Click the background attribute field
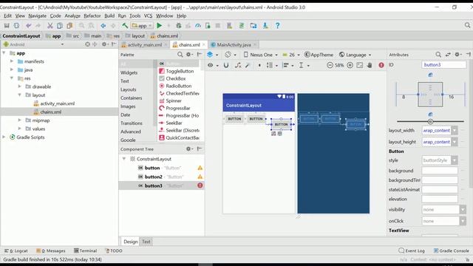Viewport: 473px width, 266px height. pyautogui.click(x=440, y=171)
